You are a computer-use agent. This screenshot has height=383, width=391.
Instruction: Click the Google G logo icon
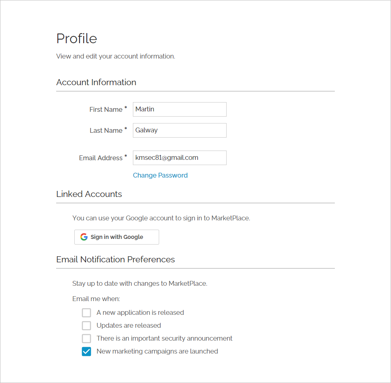pyautogui.click(x=84, y=237)
